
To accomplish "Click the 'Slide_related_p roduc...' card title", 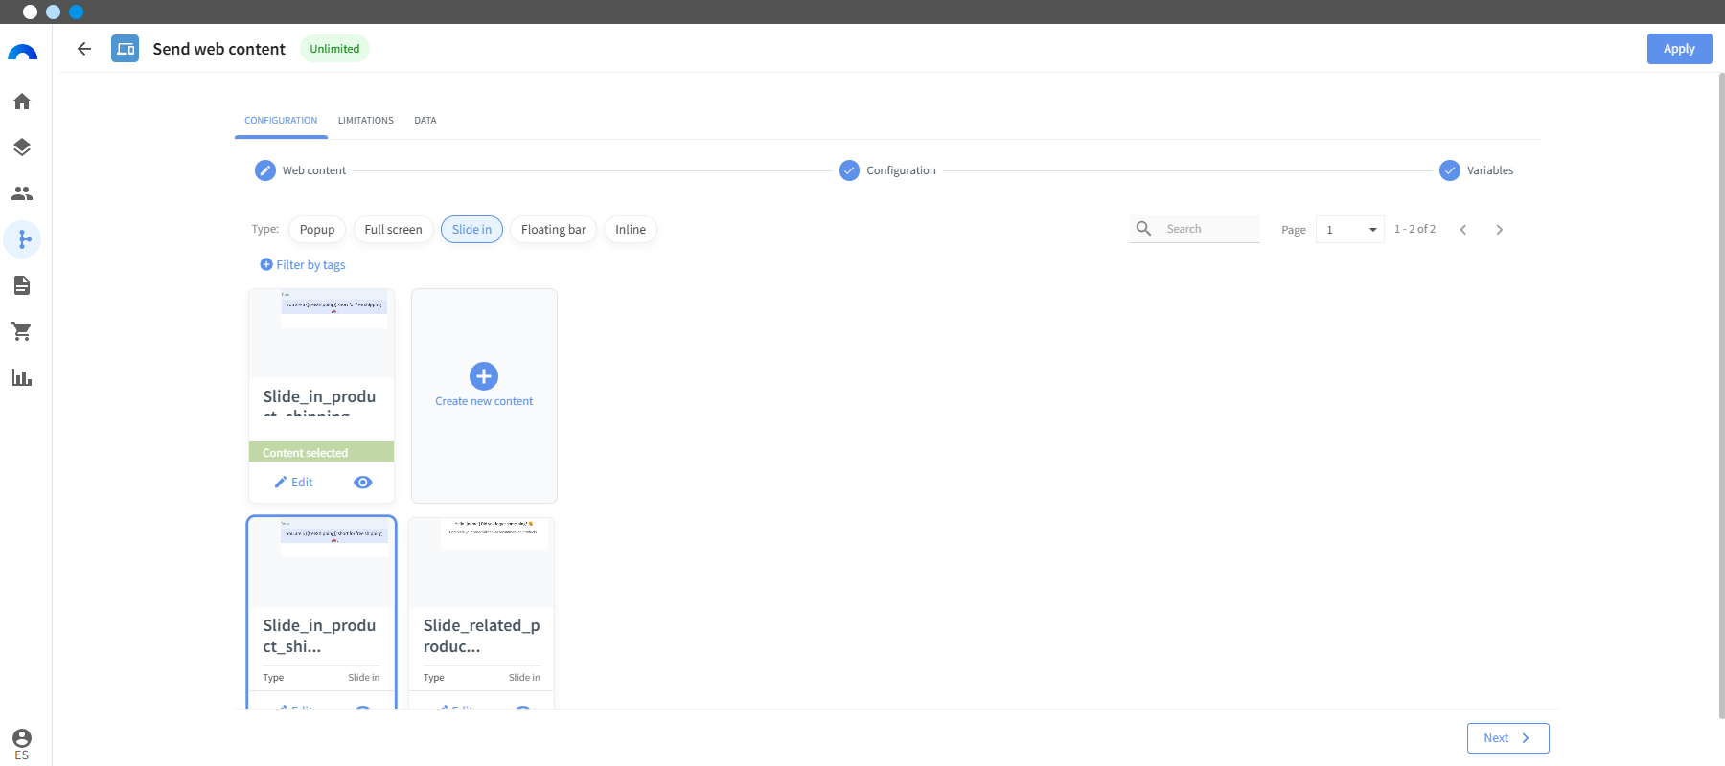I will coord(482,636).
